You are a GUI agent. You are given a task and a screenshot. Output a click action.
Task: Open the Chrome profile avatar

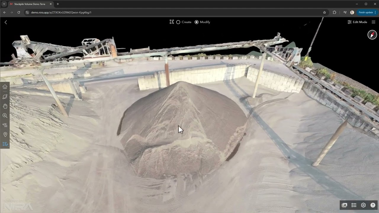point(352,12)
